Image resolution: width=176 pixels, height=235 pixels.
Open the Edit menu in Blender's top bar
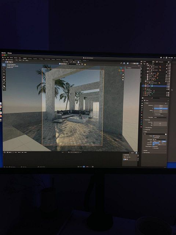point(8,58)
